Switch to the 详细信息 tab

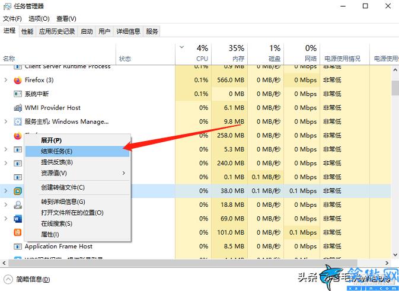[x=129, y=31]
